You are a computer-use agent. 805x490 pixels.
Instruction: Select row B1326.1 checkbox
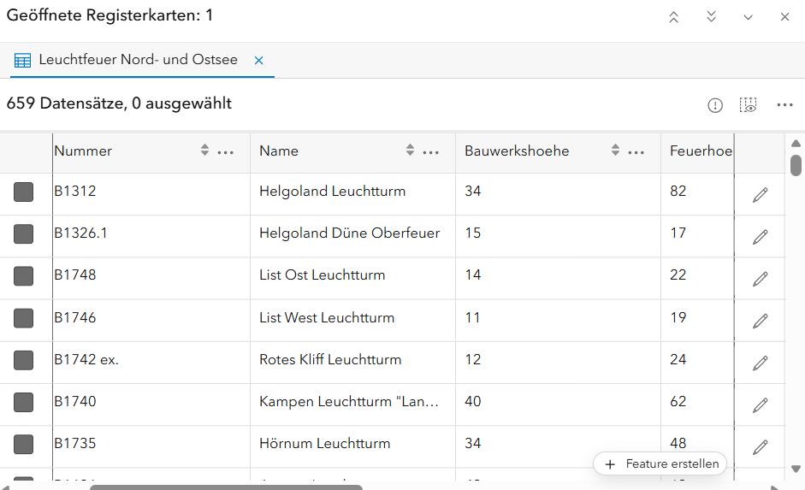click(24, 234)
